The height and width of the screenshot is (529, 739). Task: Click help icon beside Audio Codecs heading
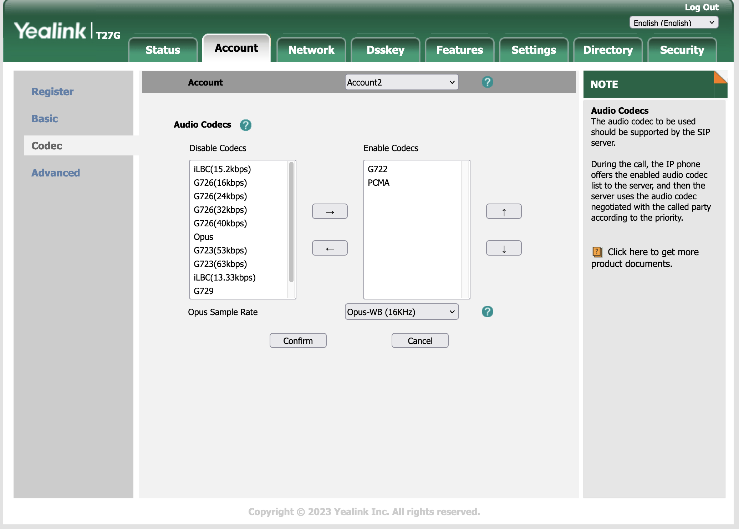click(245, 125)
